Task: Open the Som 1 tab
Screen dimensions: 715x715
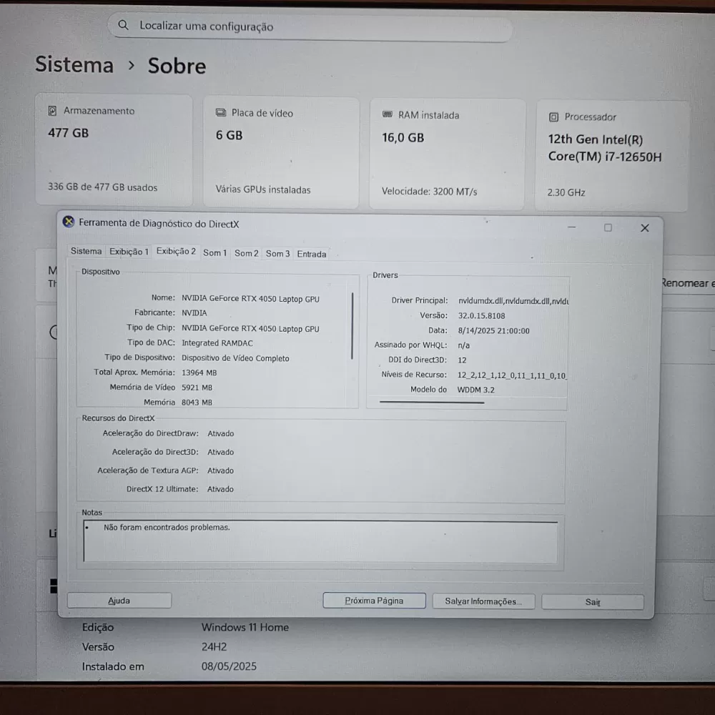Action: [x=214, y=252]
